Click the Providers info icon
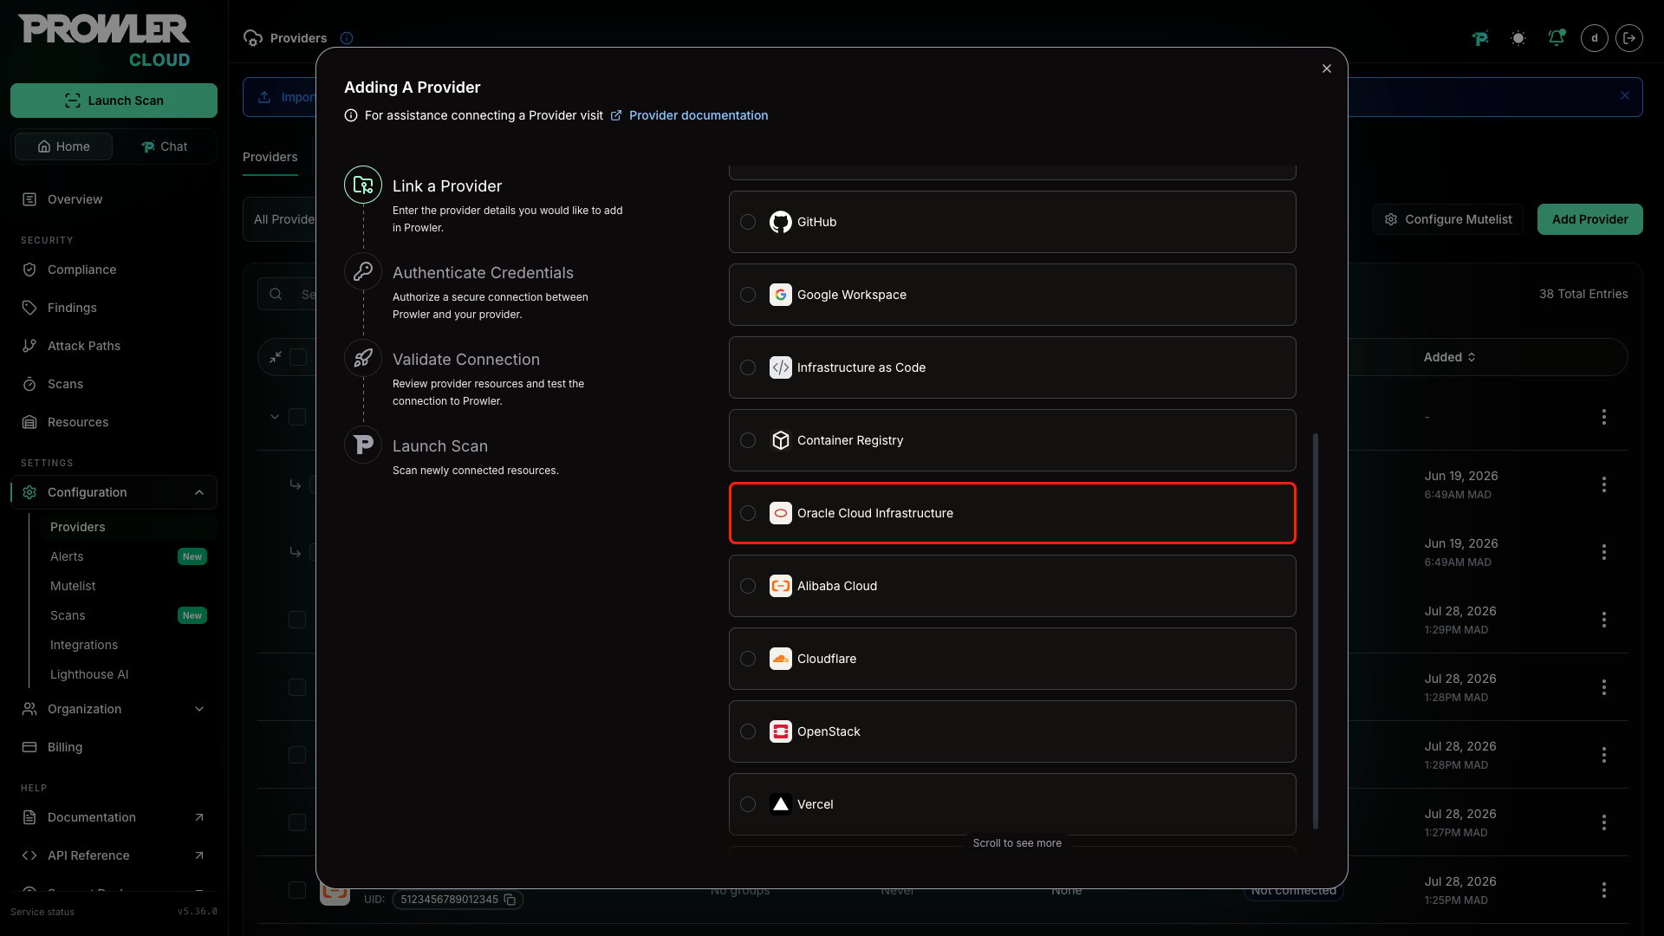The image size is (1664, 936). pos(347,38)
